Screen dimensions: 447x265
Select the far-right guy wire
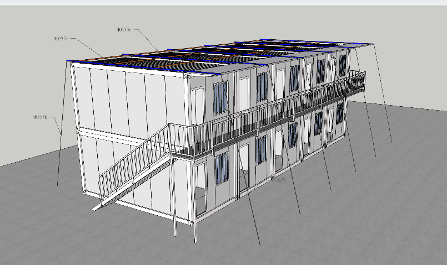pos(383,94)
